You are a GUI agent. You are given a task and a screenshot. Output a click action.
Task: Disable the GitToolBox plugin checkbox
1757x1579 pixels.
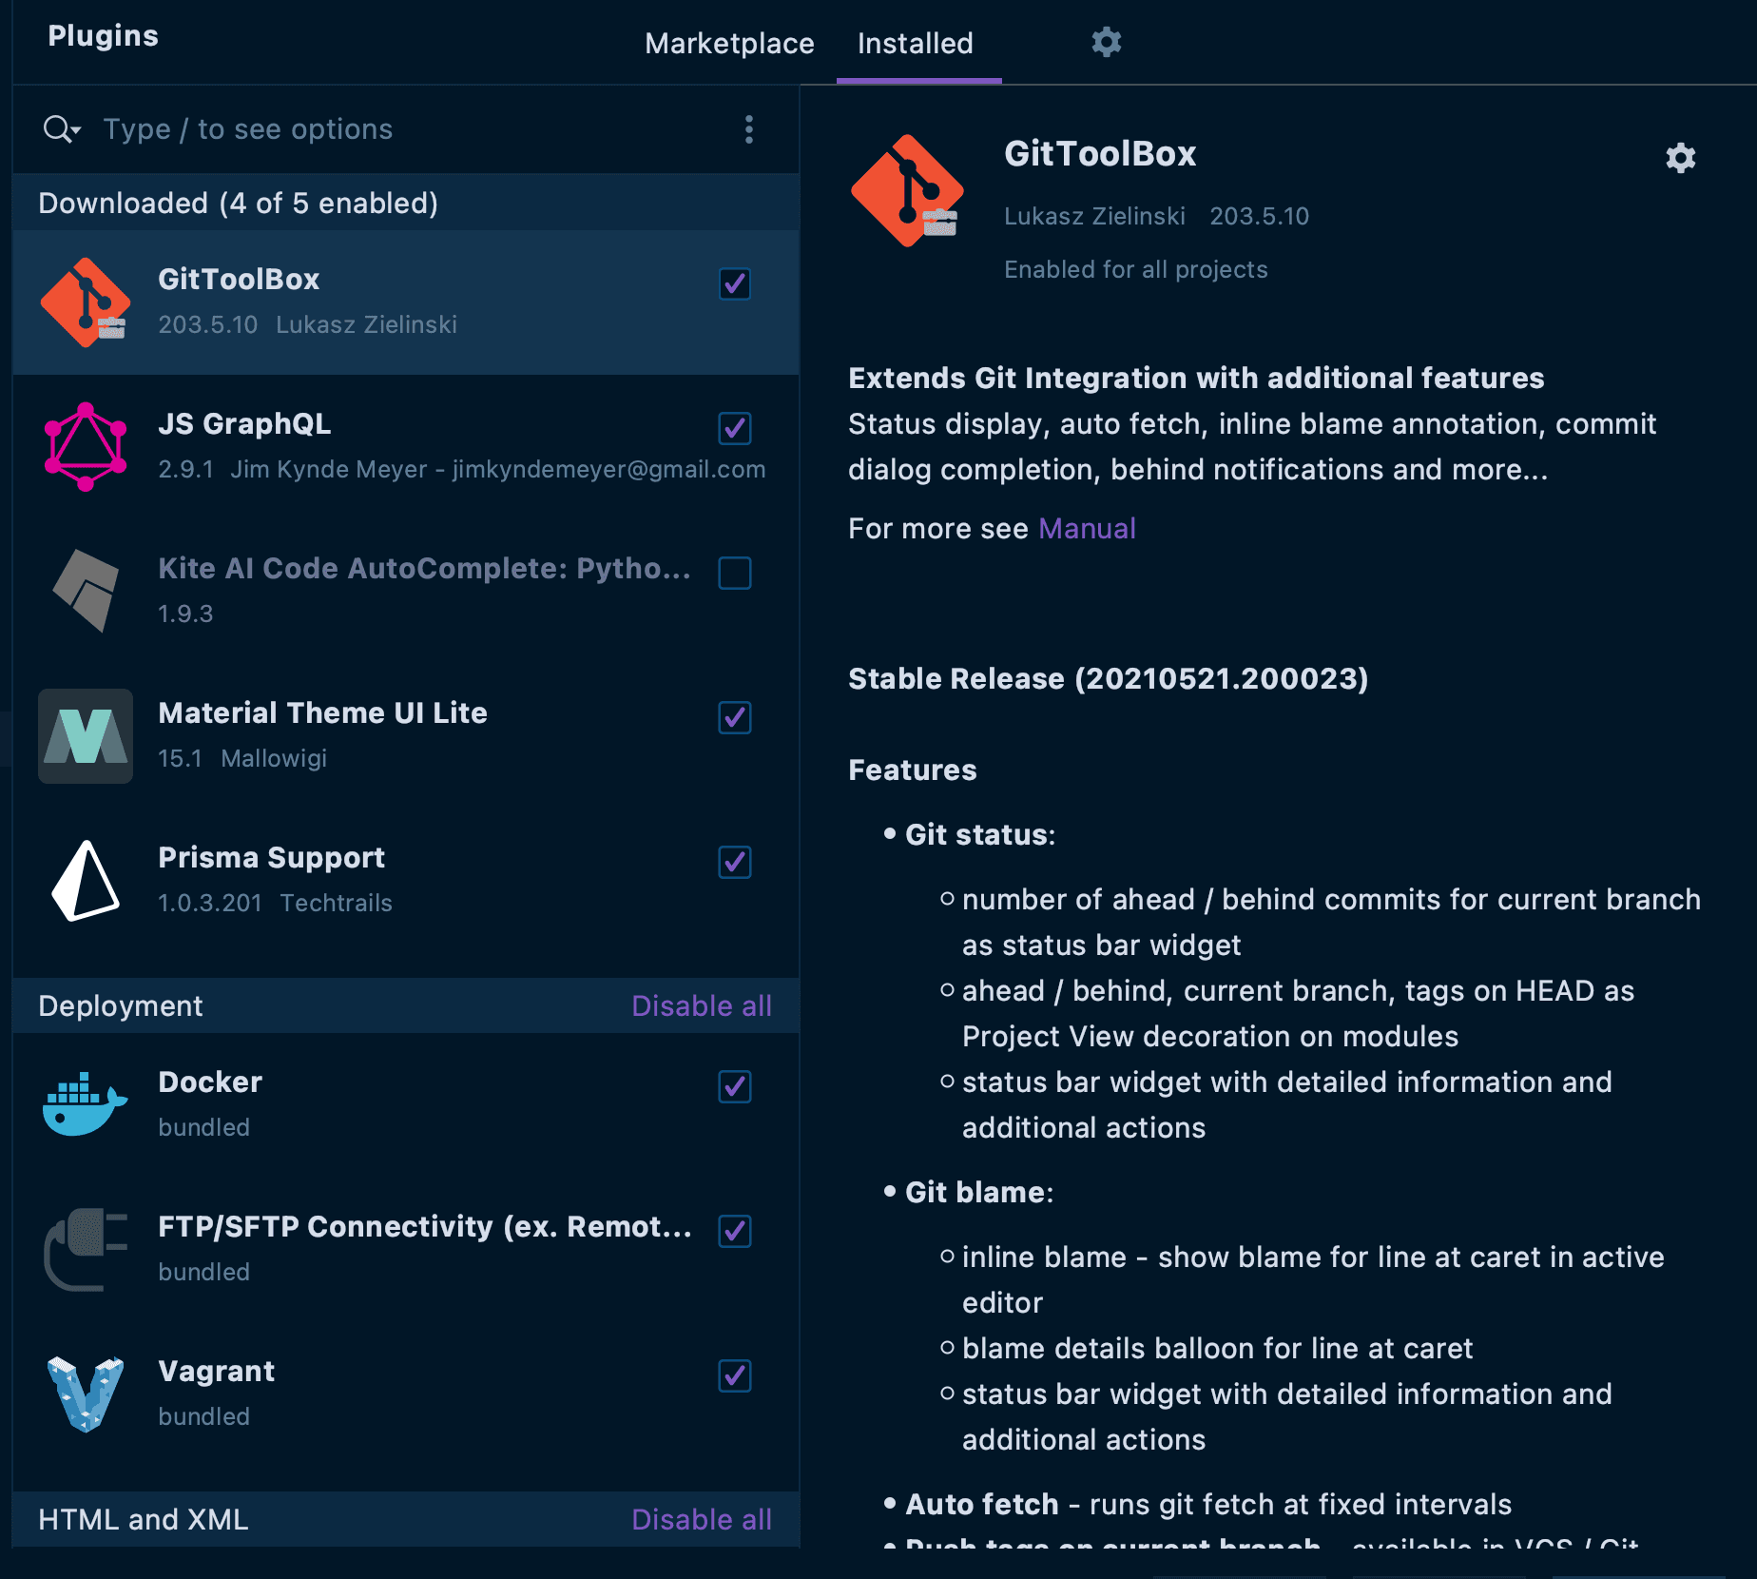pyautogui.click(x=735, y=283)
